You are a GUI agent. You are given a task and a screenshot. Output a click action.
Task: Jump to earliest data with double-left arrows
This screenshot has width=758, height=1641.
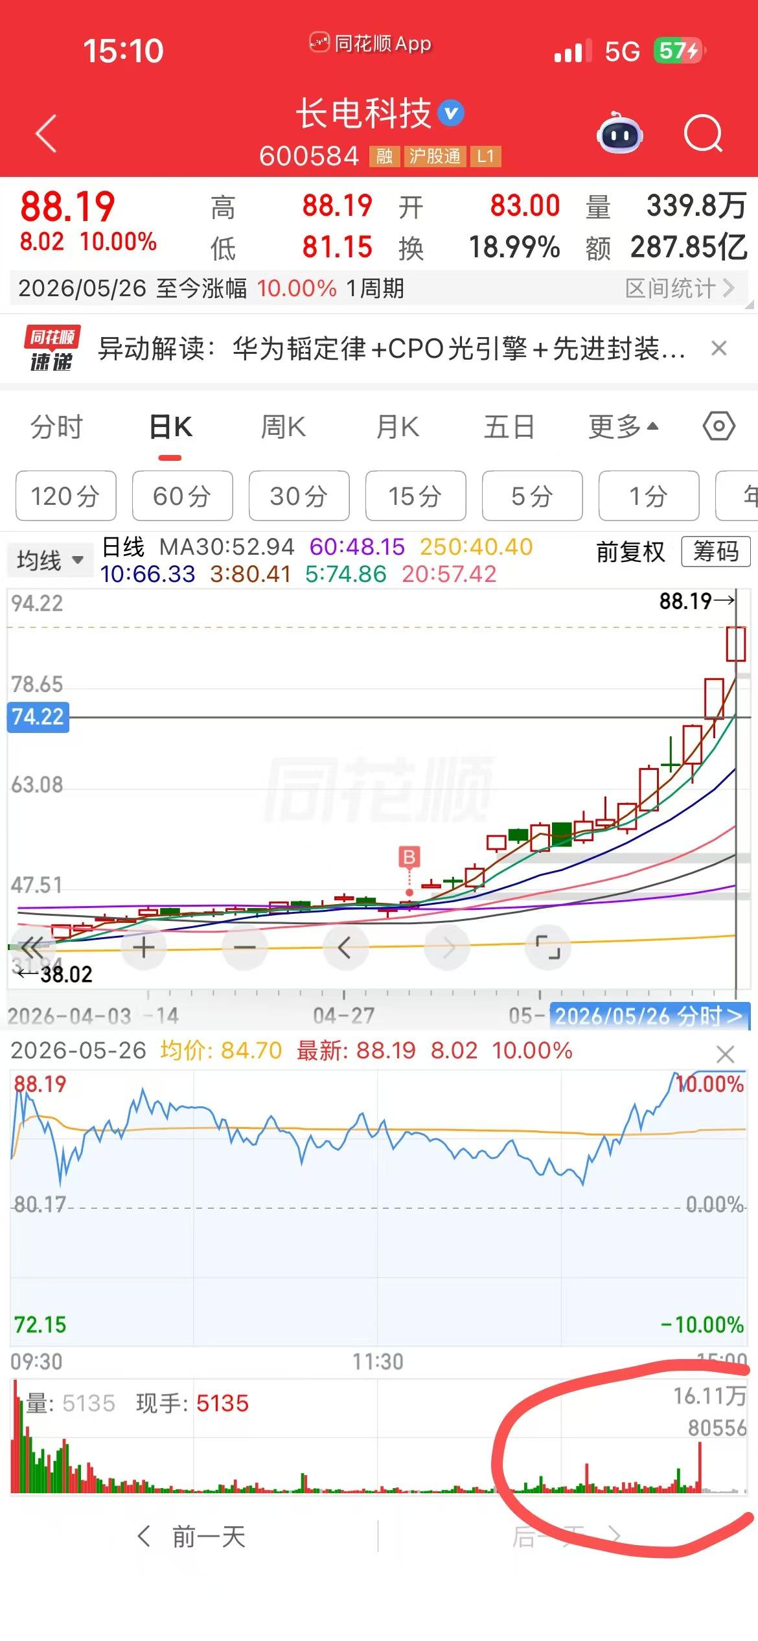click(x=31, y=948)
